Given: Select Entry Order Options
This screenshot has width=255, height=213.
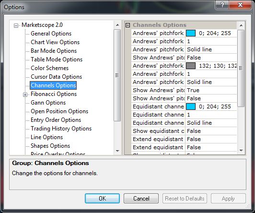Looking at the screenshot, I should [56, 120].
